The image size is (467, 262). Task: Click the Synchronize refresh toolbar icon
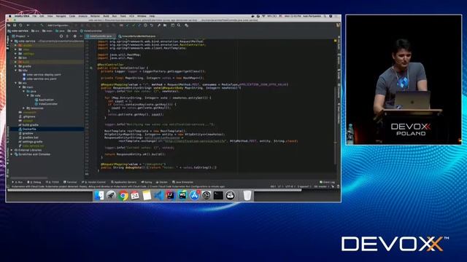(x=20, y=25)
